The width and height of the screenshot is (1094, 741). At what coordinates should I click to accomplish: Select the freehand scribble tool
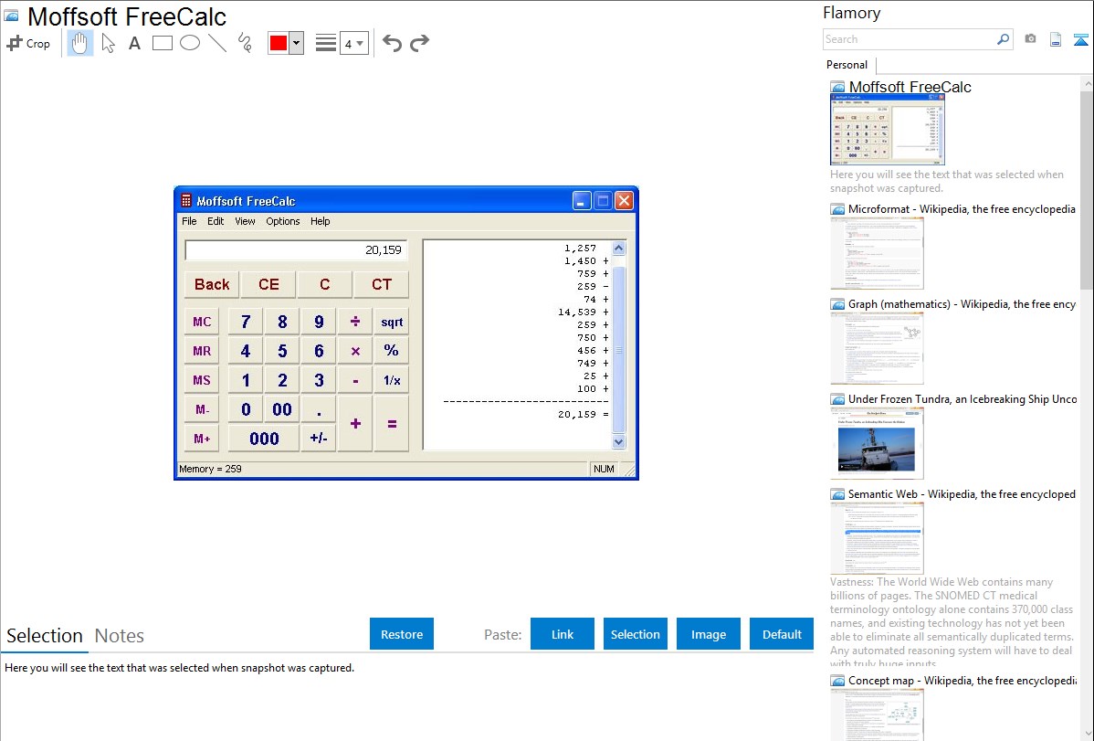[245, 43]
